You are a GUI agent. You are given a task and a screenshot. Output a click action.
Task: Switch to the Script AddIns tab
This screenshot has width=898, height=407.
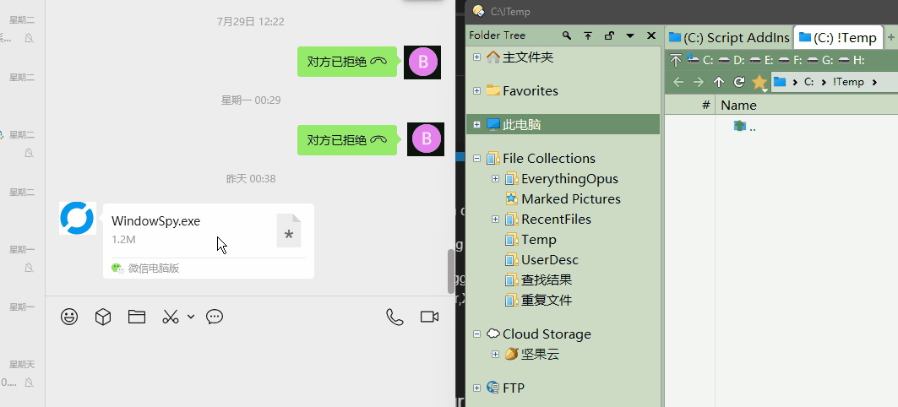point(729,37)
